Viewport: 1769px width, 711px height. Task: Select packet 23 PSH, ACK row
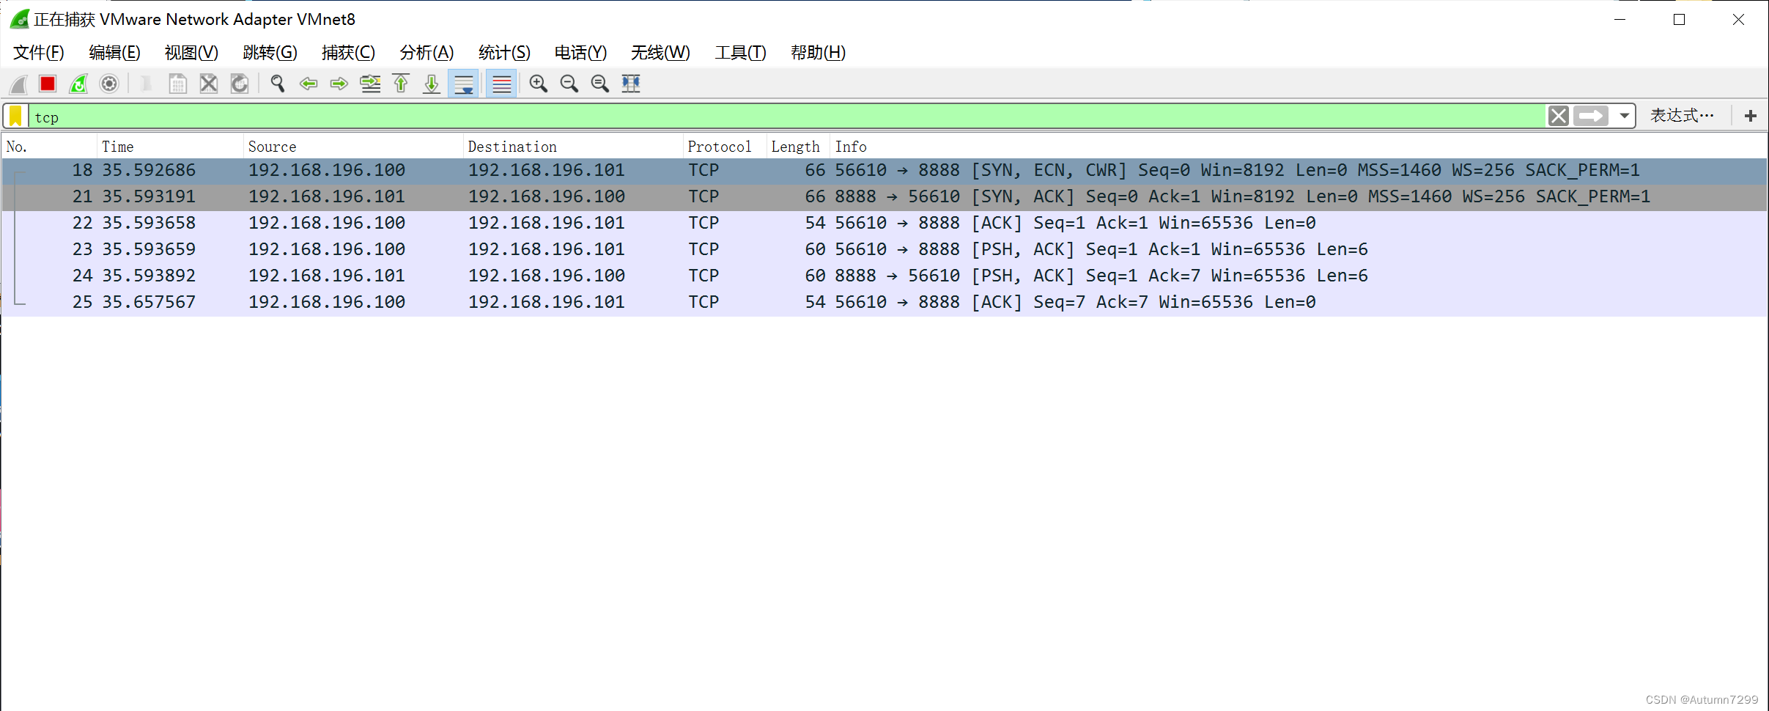pos(884,249)
